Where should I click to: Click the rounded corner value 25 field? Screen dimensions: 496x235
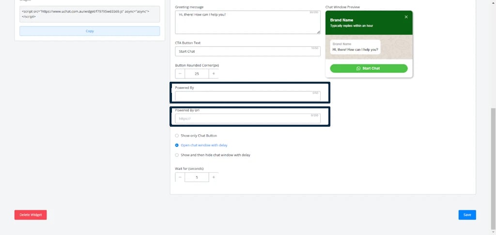pyautogui.click(x=197, y=73)
